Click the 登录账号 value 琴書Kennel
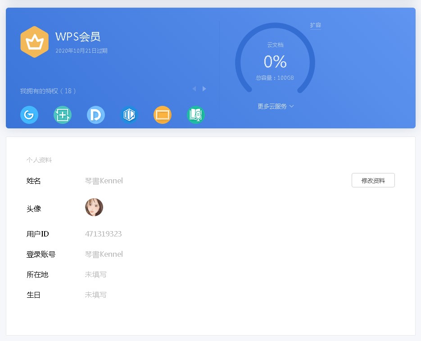The width and height of the screenshot is (421, 341). (104, 254)
